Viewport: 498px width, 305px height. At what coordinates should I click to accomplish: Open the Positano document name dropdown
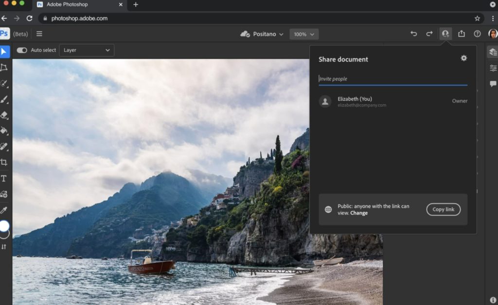click(x=268, y=34)
